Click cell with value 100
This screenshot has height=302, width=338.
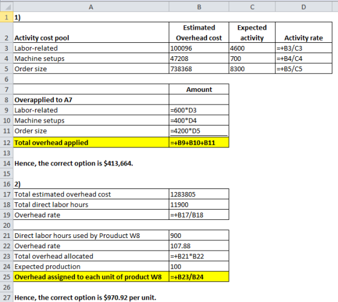199,266
